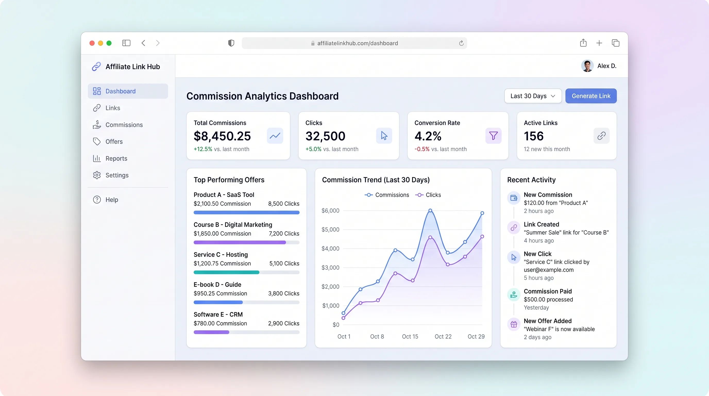
Task: Add a new tab with the plus icon
Action: (599, 43)
